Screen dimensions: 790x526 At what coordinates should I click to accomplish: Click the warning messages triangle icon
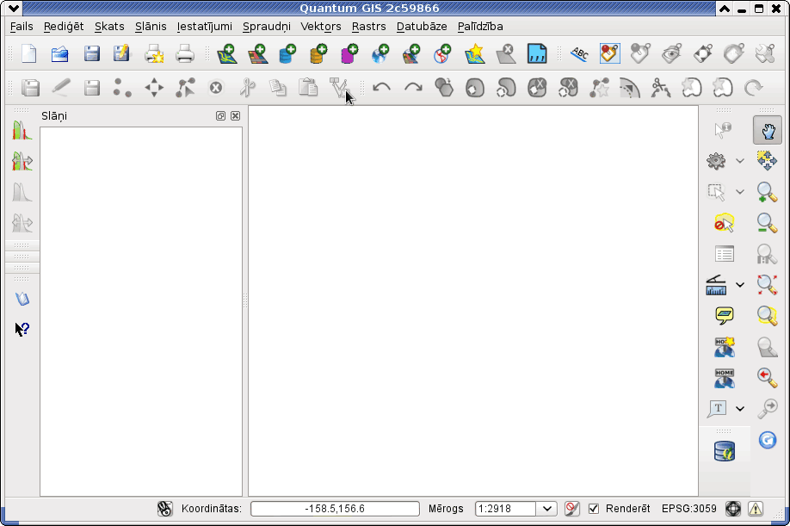tap(756, 509)
